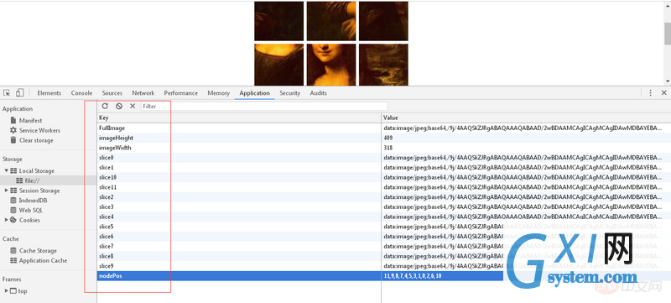This screenshot has height=303, width=671.
Task: Select the slice9 key row
Action: click(x=239, y=266)
